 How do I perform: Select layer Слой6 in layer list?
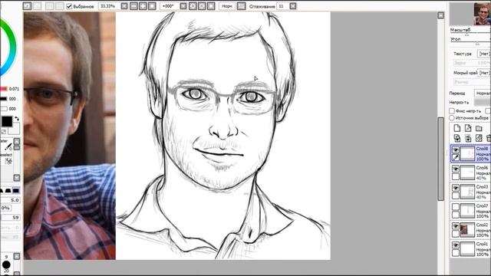pos(470,172)
